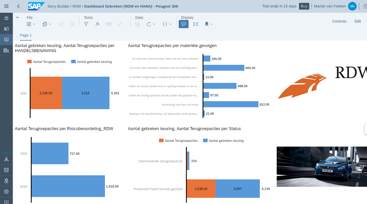Viewport: 367px width, 204px height.
Task: Click the 'Aantal Terugroepacties per Risicobeoordeling_RDW' title
Action: tap(64, 129)
